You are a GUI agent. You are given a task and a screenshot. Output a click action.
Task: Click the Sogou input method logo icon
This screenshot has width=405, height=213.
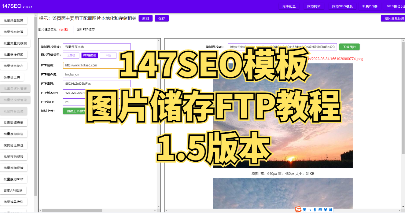click(x=298, y=209)
